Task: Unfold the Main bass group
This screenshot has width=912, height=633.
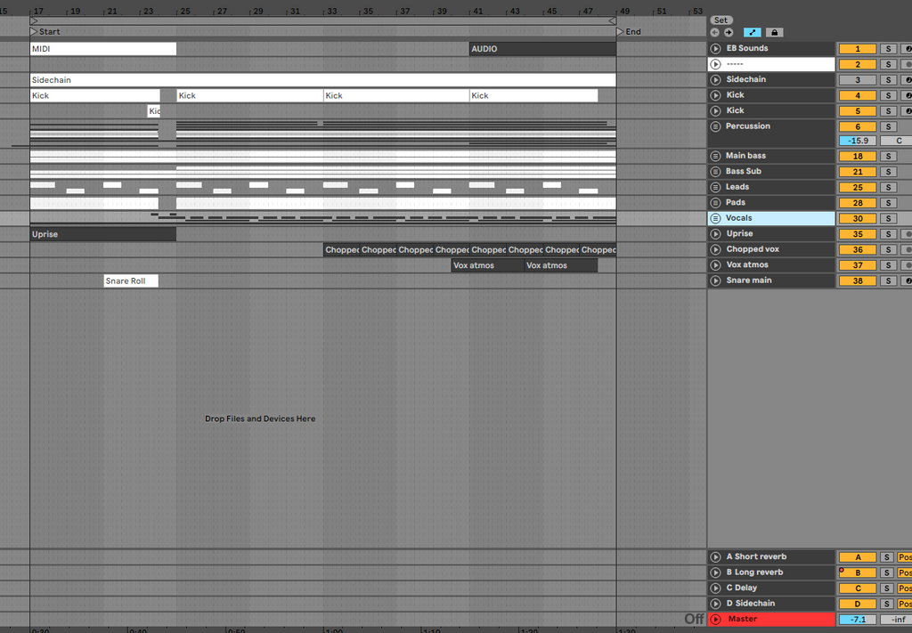Action: (x=716, y=156)
